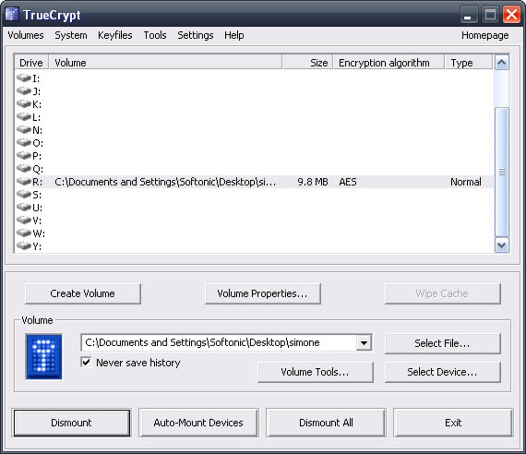Screen dimensions: 526x454
Task: Click the '9.8 MB' size cell
Action: (313, 182)
